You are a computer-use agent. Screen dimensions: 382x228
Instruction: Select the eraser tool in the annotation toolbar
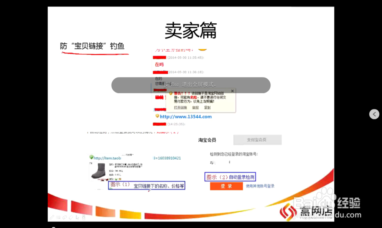pyautogui.click(x=70, y=217)
